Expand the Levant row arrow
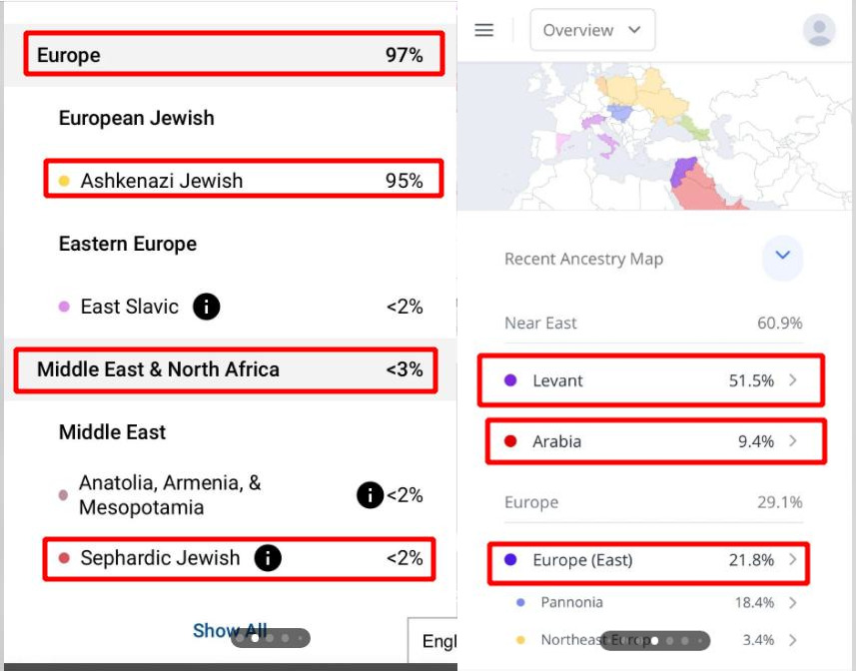 (x=793, y=380)
